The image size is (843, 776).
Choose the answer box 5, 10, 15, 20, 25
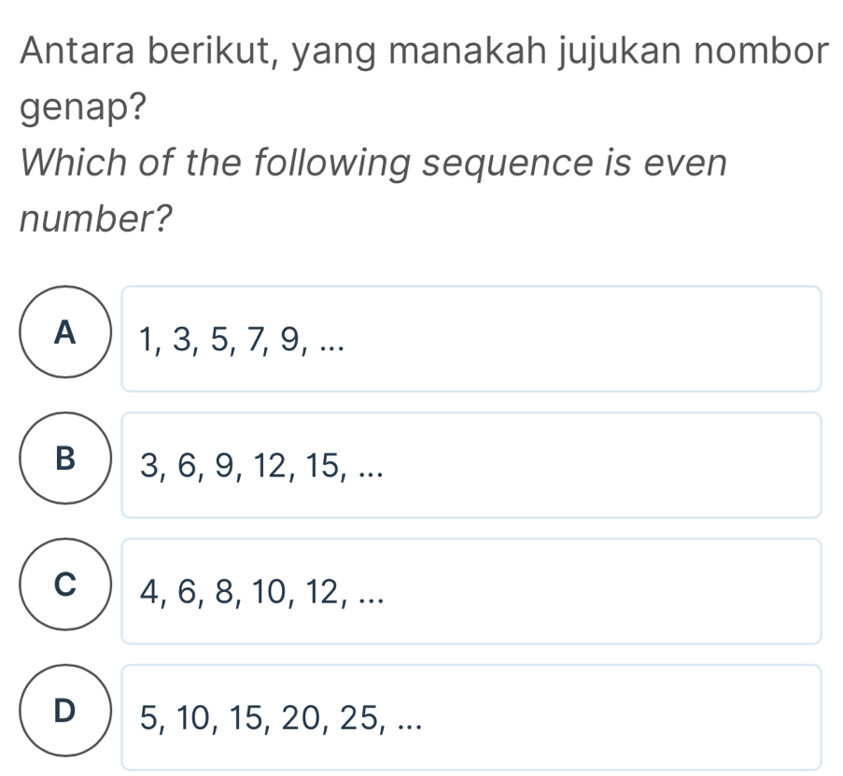tap(472, 717)
